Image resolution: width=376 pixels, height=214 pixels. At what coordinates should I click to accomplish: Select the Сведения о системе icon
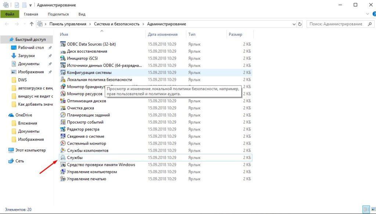point(63,136)
